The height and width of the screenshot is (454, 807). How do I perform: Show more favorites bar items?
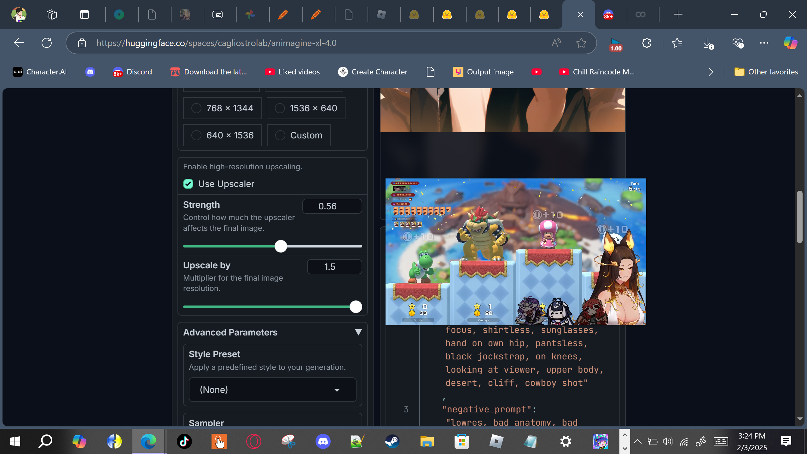pyautogui.click(x=711, y=72)
